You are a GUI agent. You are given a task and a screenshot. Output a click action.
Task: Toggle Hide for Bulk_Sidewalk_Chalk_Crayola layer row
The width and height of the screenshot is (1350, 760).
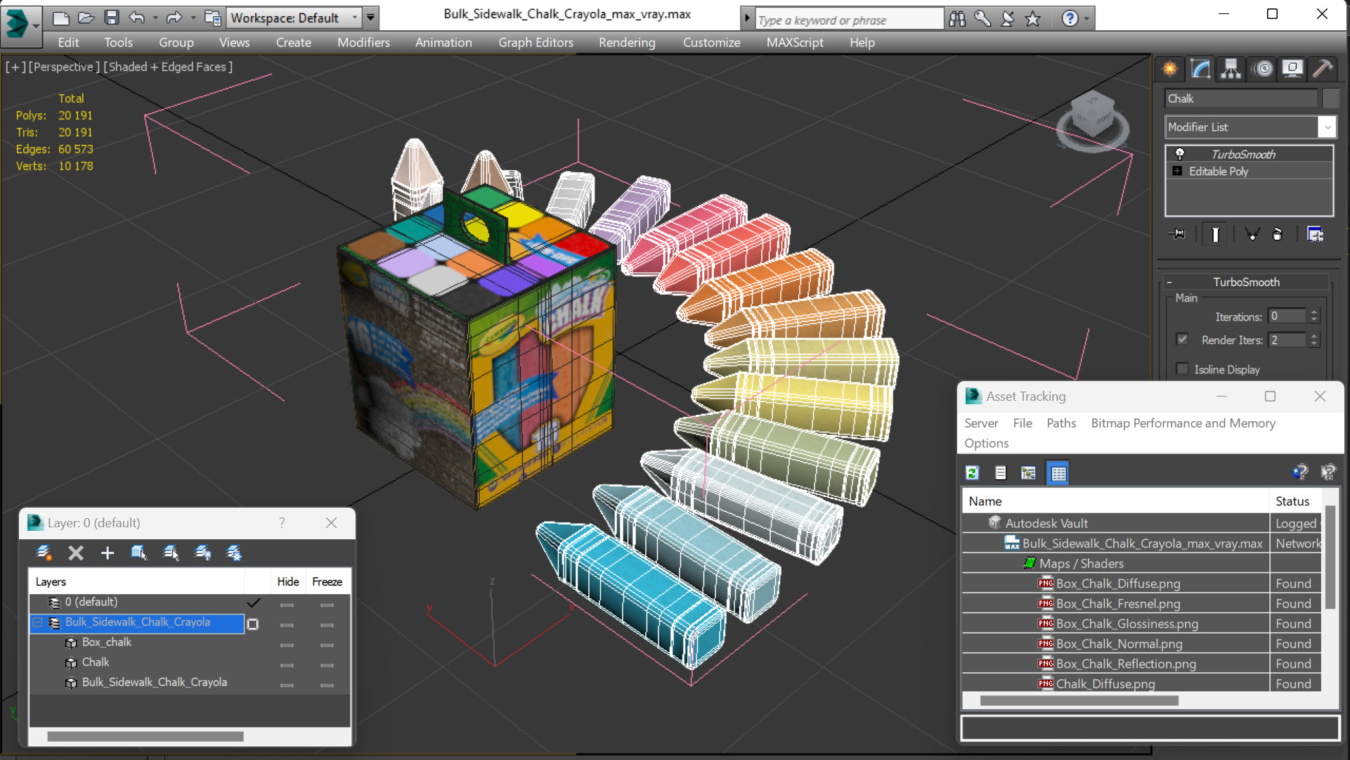coord(287,624)
